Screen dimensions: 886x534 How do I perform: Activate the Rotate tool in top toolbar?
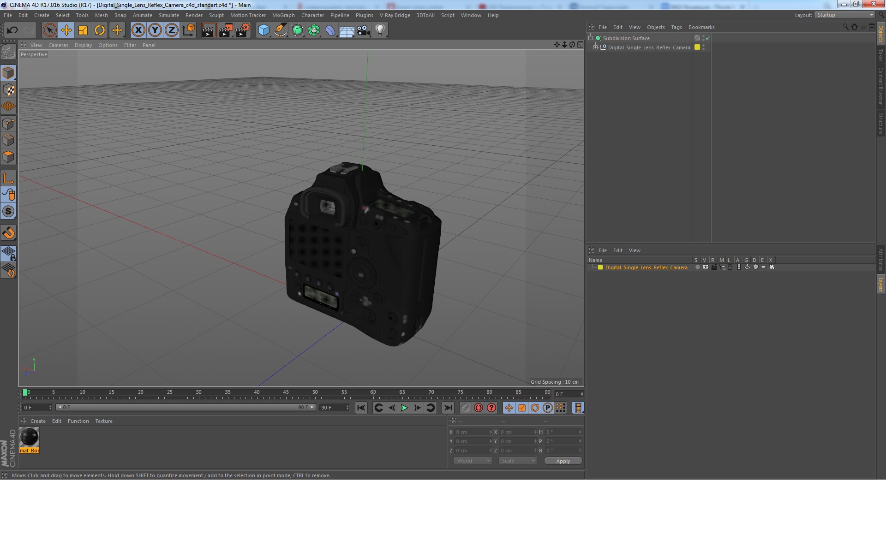pyautogui.click(x=100, y=30)
